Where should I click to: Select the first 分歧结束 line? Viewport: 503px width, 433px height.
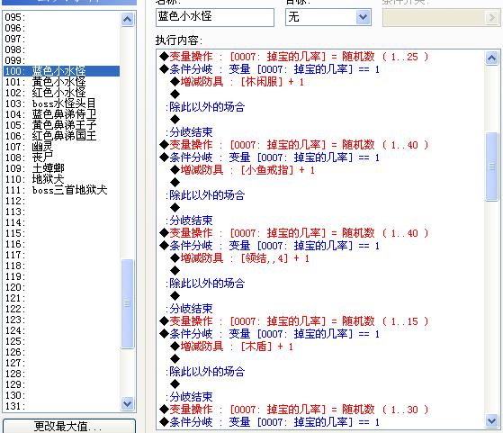189,132
